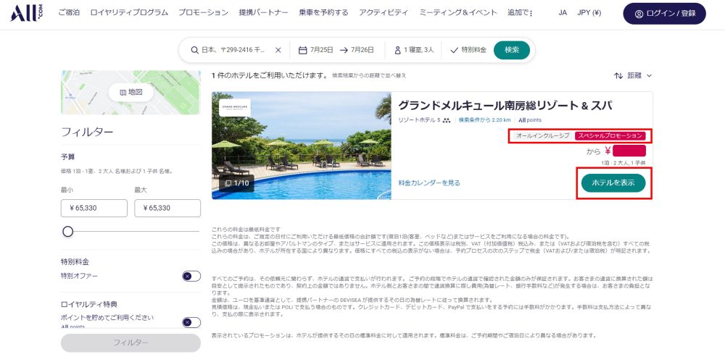This screenshot has height=357, width=725.
Task: Toggle the 特別オファー switch
Action: tap(191, 276)
